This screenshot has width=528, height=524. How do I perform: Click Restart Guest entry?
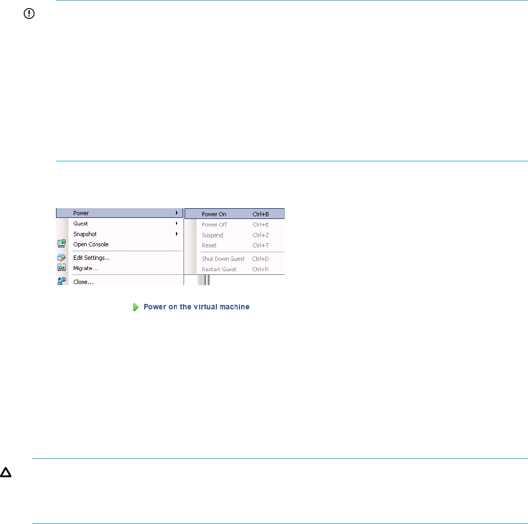(235, 269)
